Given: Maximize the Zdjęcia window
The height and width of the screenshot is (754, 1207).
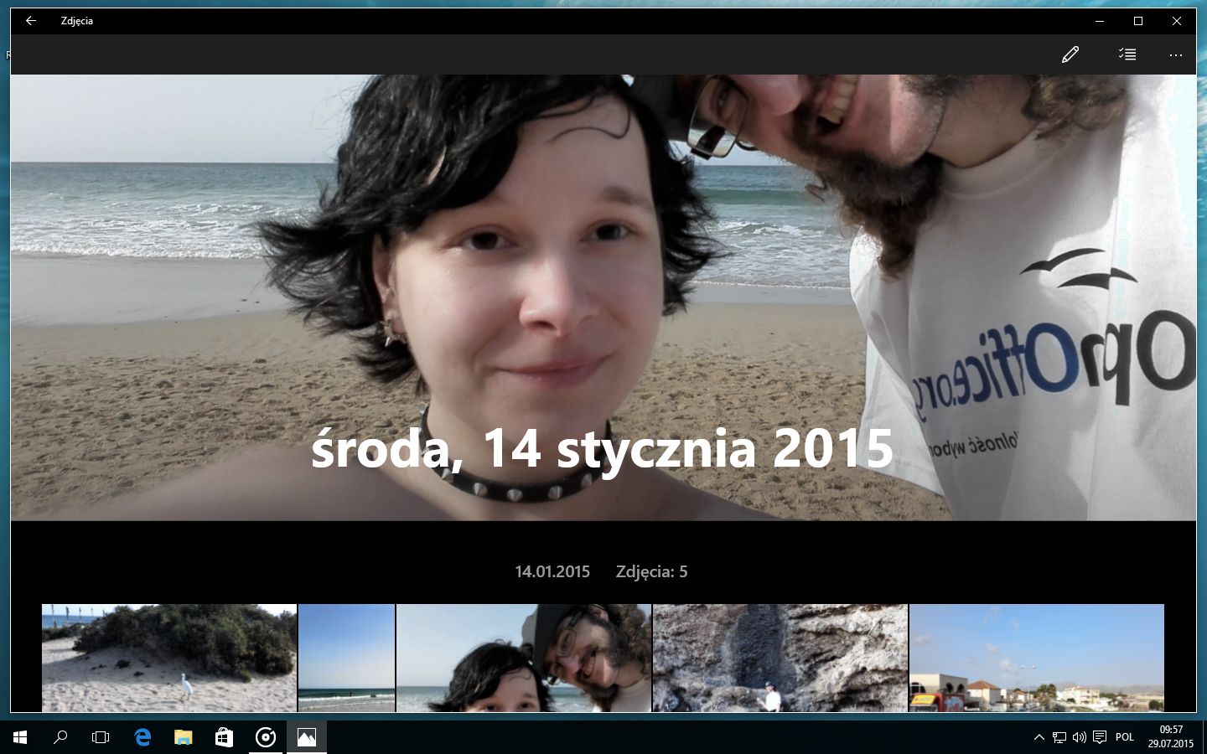Looking at the screenshot, I should [1138, 21].
